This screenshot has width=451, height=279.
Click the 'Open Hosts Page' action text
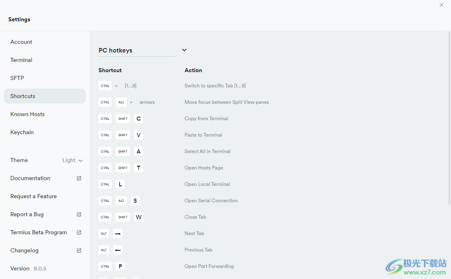tap(204, 168)
